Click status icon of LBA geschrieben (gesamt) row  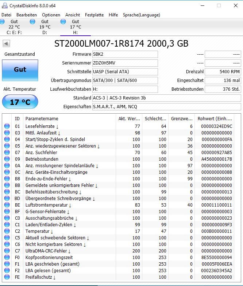pos(7,264)
